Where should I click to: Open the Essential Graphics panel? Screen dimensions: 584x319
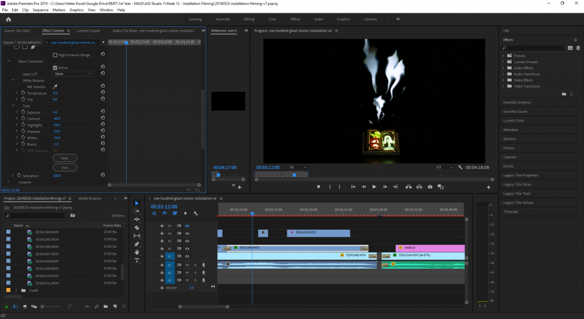point(517,102)
